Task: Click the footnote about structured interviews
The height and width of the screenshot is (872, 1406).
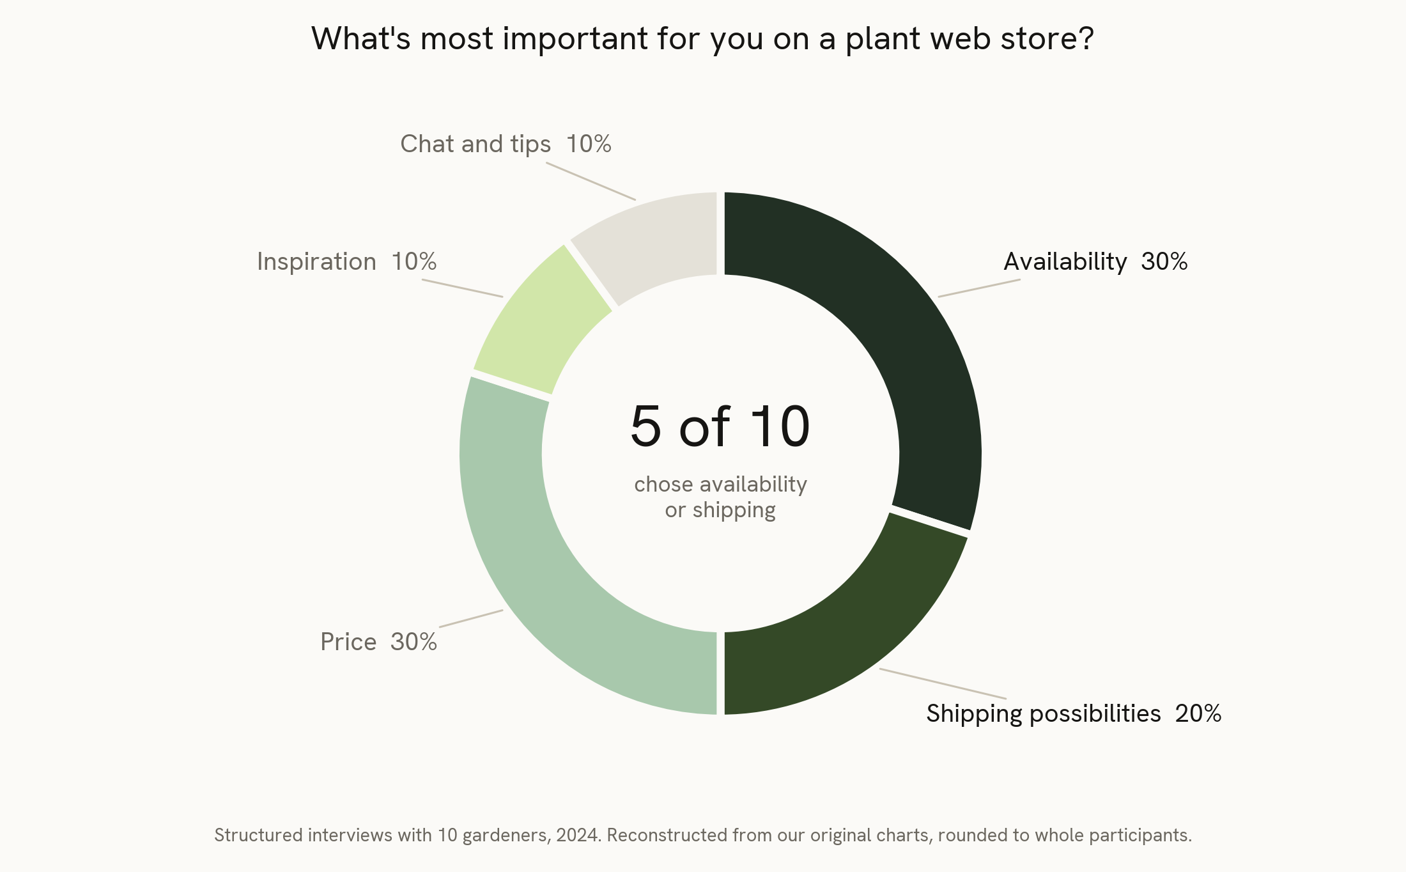Action: pos(703,835)
